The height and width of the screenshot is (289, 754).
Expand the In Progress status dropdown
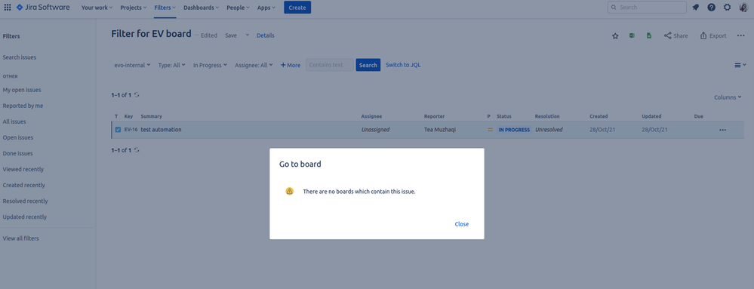click(x=210, y=65)
